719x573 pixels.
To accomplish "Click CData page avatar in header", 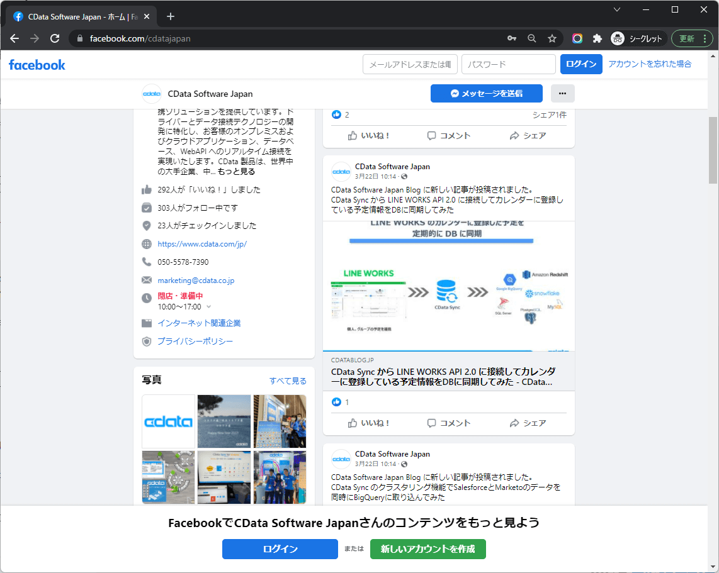I will [x=152, y=94].
